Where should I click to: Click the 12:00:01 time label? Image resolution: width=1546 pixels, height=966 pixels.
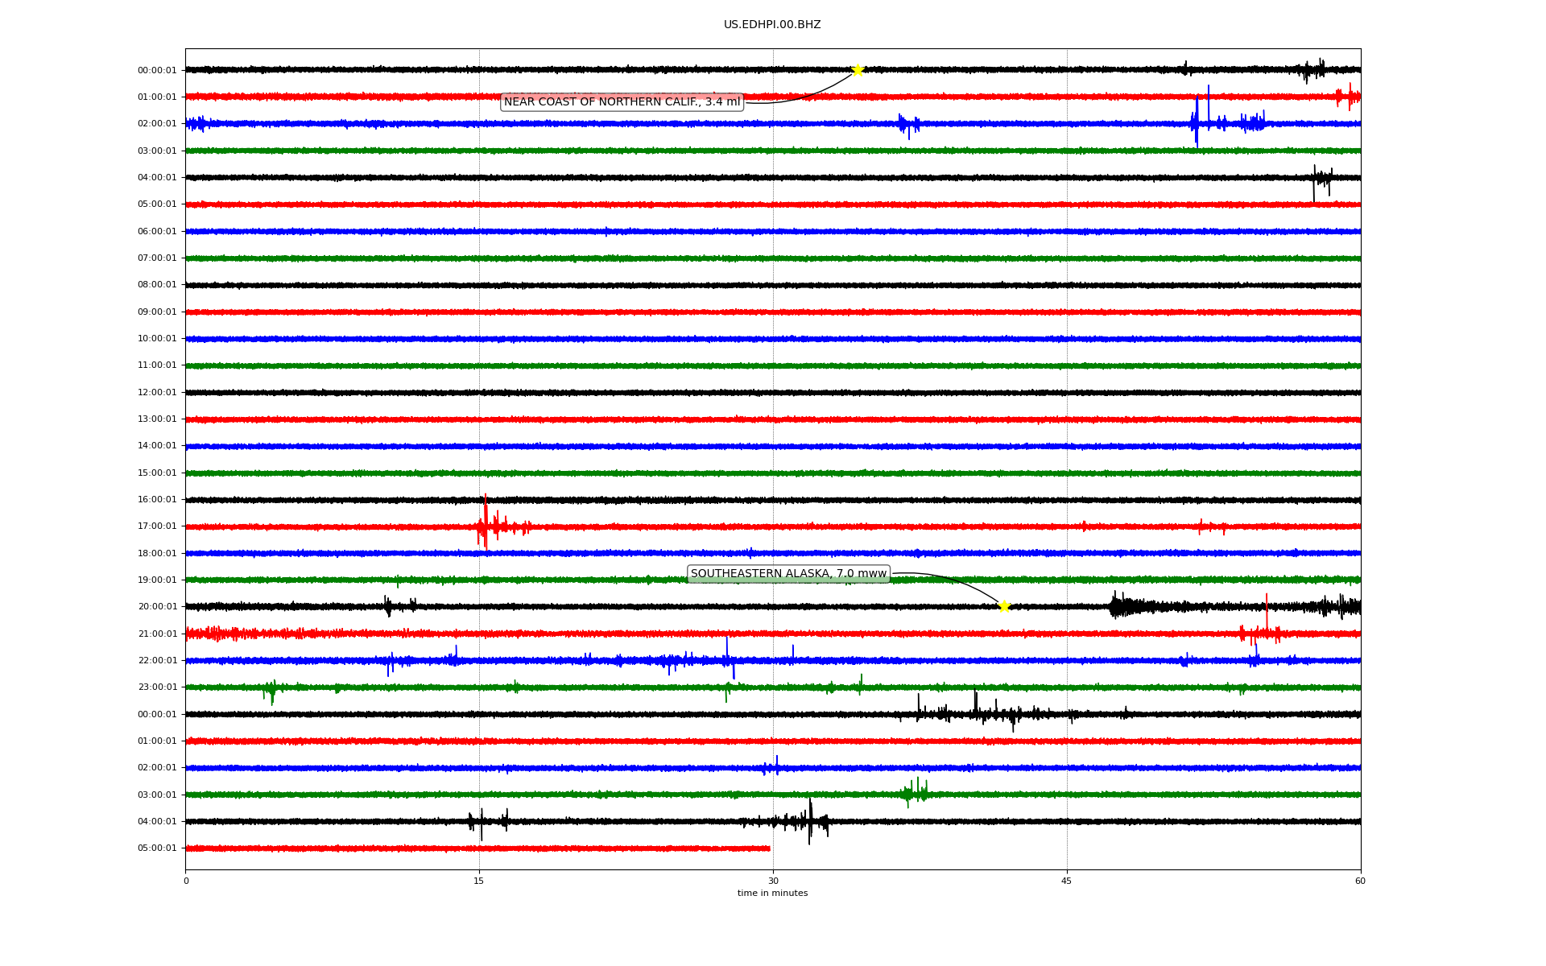[157, 393]
